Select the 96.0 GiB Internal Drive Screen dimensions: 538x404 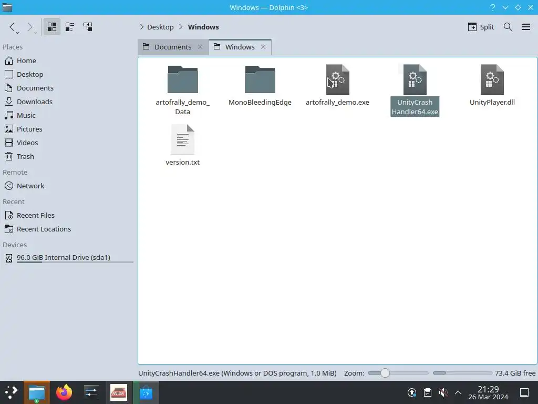pyautogui.click(x=68, y=258)
